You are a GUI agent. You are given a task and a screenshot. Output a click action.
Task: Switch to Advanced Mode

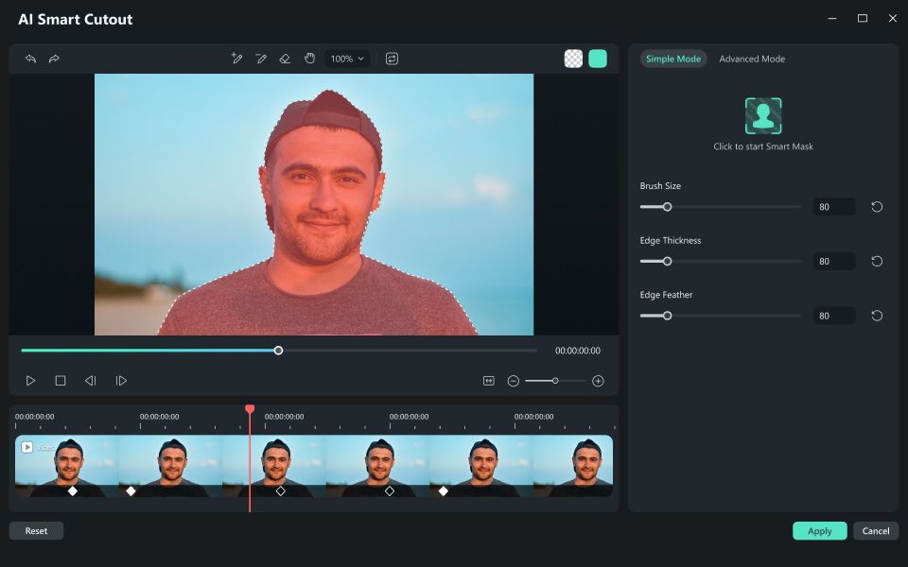tap(752, 59)
